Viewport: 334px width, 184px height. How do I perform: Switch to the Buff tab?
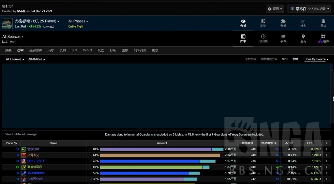(74, 50)
